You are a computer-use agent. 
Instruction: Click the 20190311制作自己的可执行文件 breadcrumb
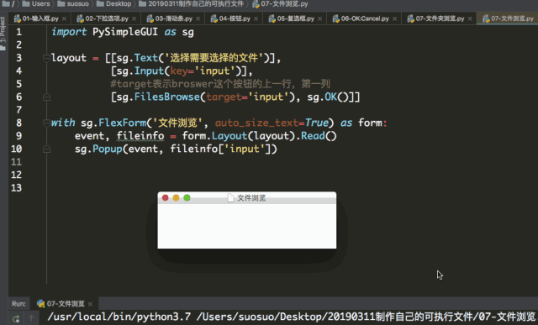192,3
